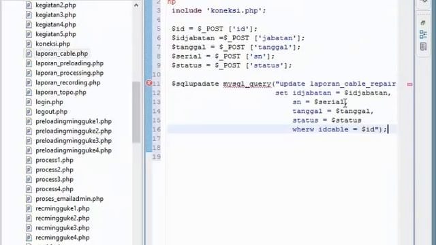Click the file list scrollbar thumb

pos(136,112)
